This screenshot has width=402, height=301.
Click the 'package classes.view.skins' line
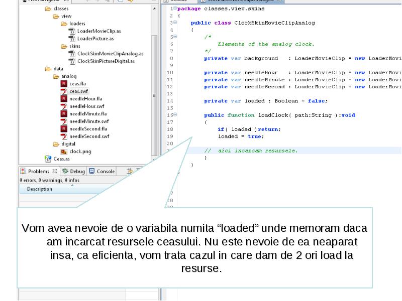pyautogui.click(x=221, y=9)
